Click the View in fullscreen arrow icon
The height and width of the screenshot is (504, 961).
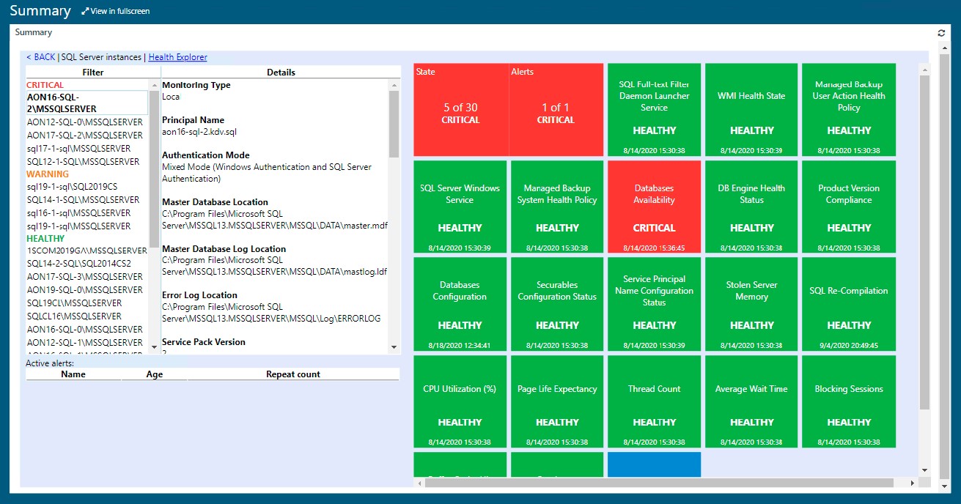point(86,11)
